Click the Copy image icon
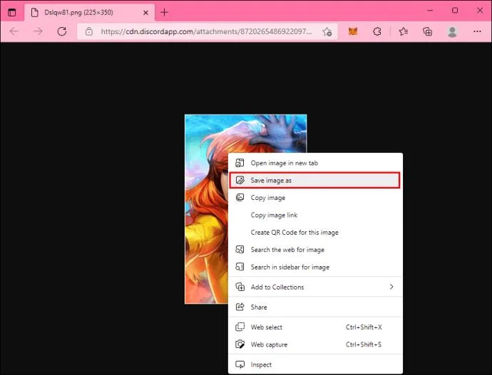 [x=240, y=198]
